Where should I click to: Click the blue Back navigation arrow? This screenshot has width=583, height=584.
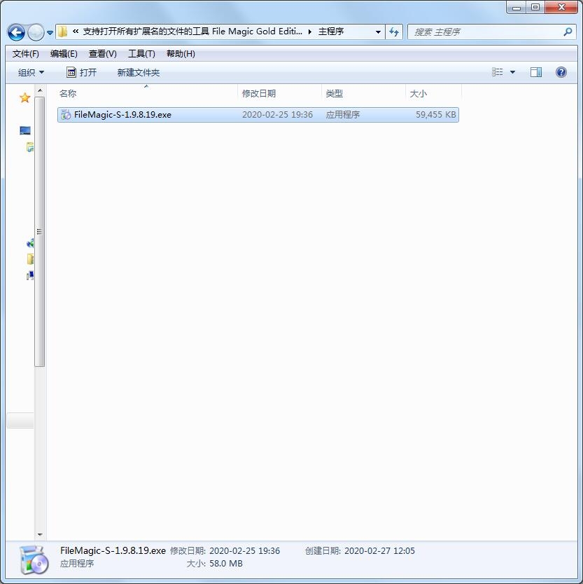tap(16, 32)
